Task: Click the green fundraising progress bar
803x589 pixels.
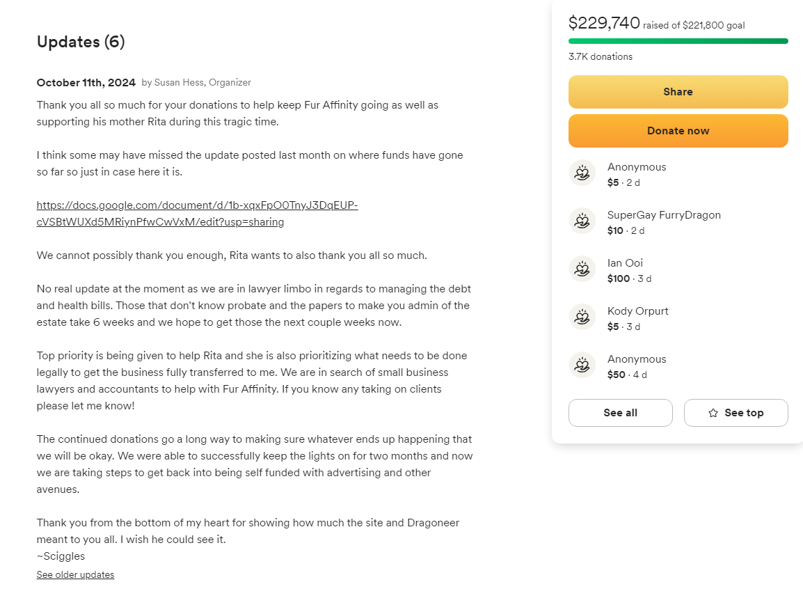Action: coord(678,41)
